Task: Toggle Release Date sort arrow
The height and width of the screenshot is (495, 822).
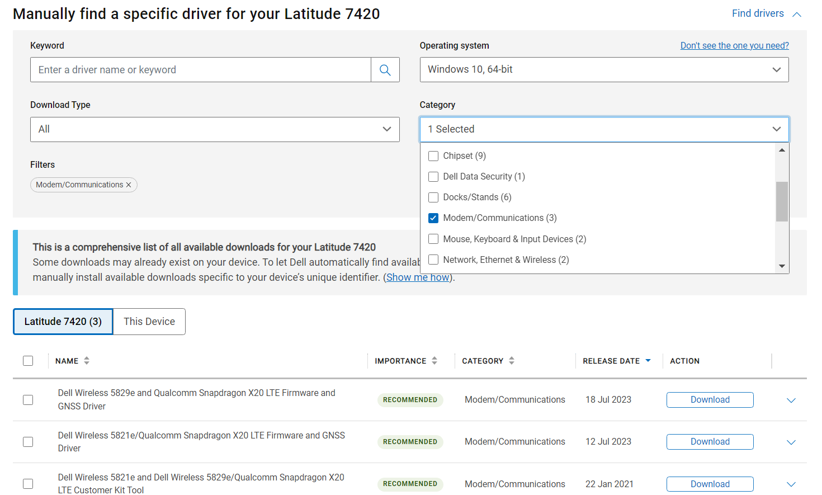Action: [x=648, y=361]
